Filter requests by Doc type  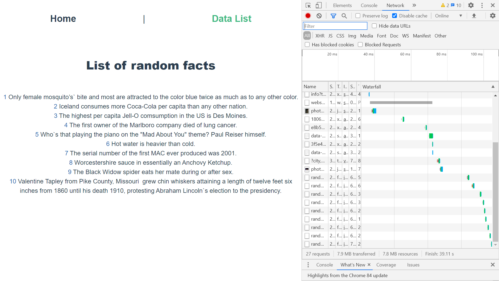tap(394, 36)
